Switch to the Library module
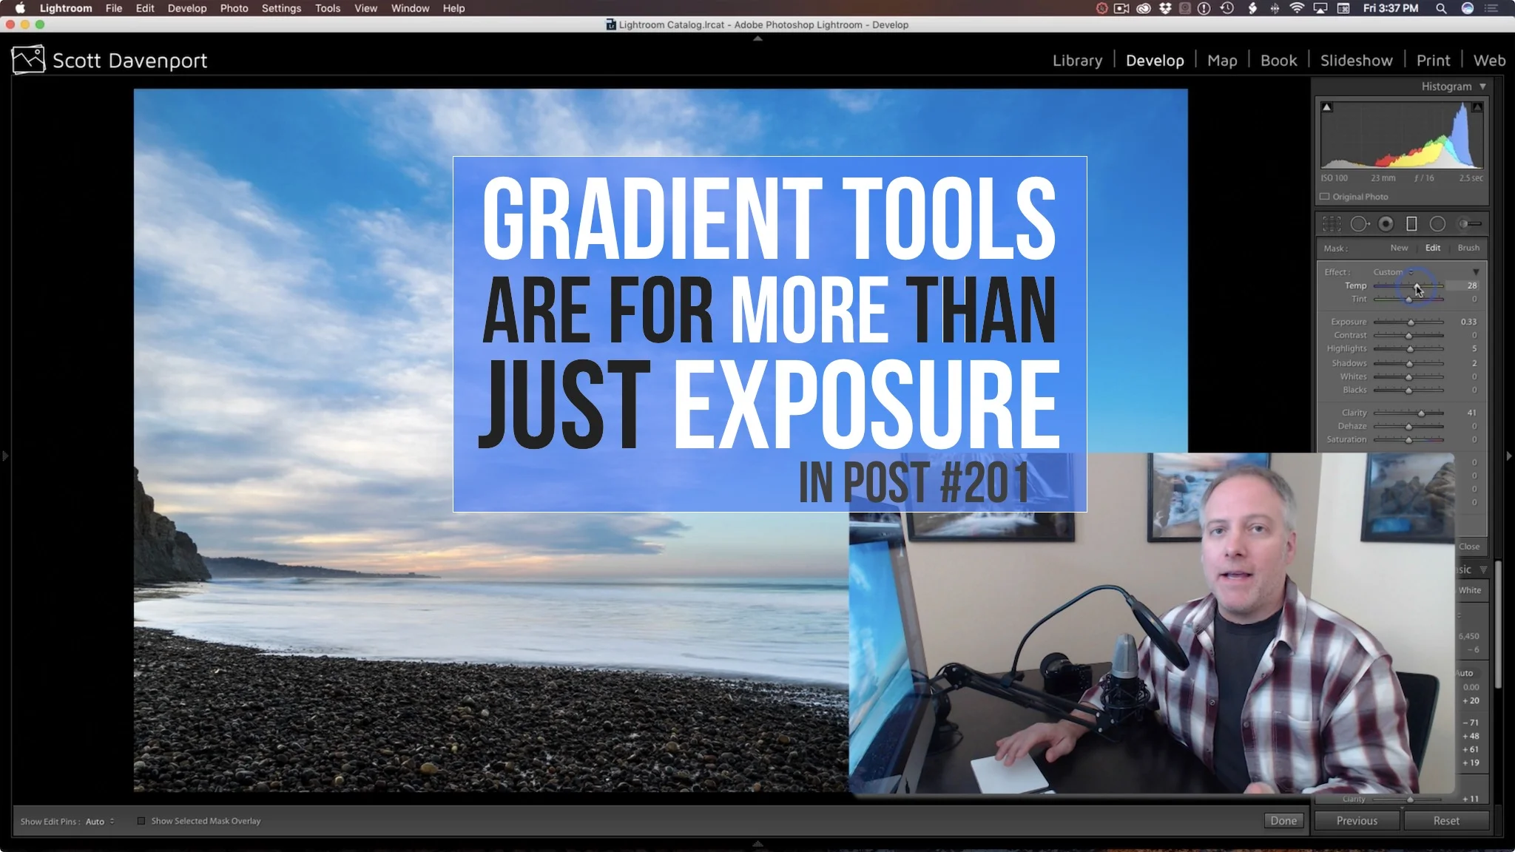 [1076, 60]
